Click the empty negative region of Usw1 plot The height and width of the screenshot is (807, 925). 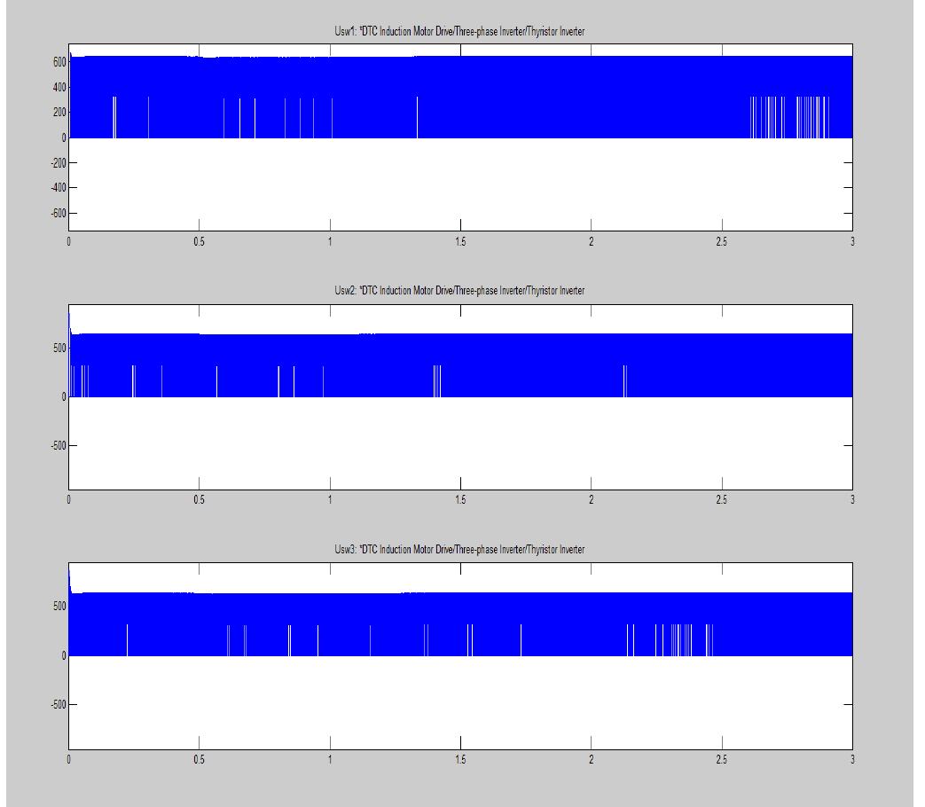460,186
